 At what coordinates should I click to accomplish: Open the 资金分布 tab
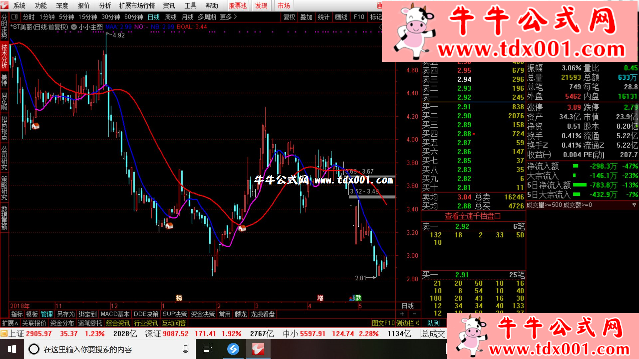(62, 323)
